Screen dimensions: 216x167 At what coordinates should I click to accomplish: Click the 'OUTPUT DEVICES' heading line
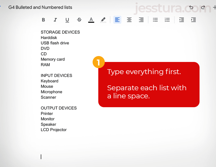59,108
